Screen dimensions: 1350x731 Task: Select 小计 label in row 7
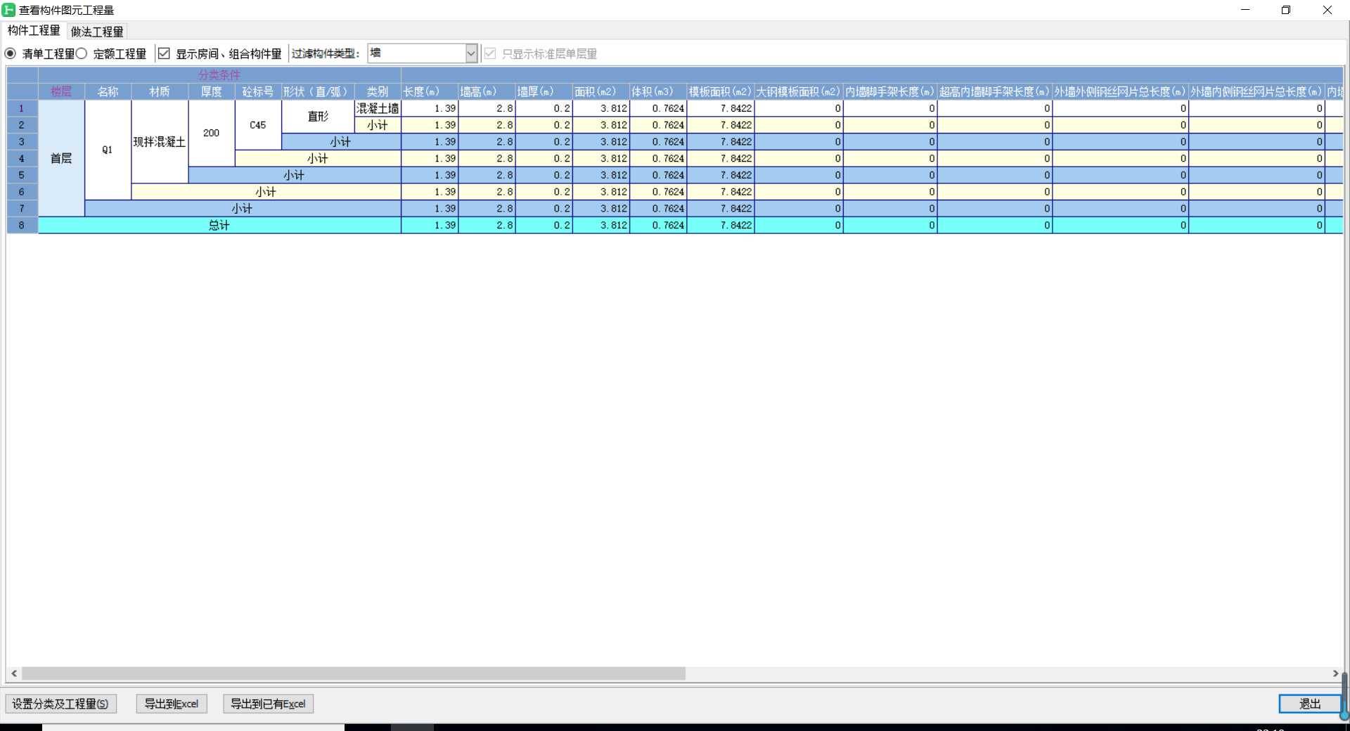coord(243,208)
